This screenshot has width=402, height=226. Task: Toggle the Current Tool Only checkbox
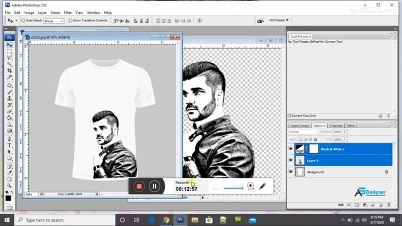(x=289, y=116)
